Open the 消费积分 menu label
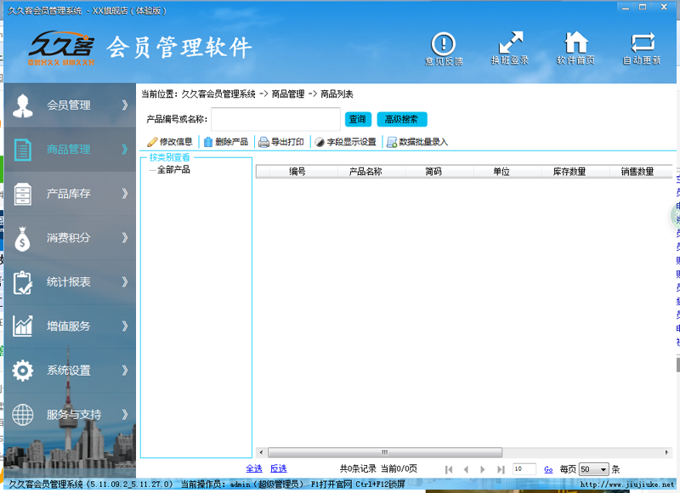680x493 pixels. [x=69, y=238]
